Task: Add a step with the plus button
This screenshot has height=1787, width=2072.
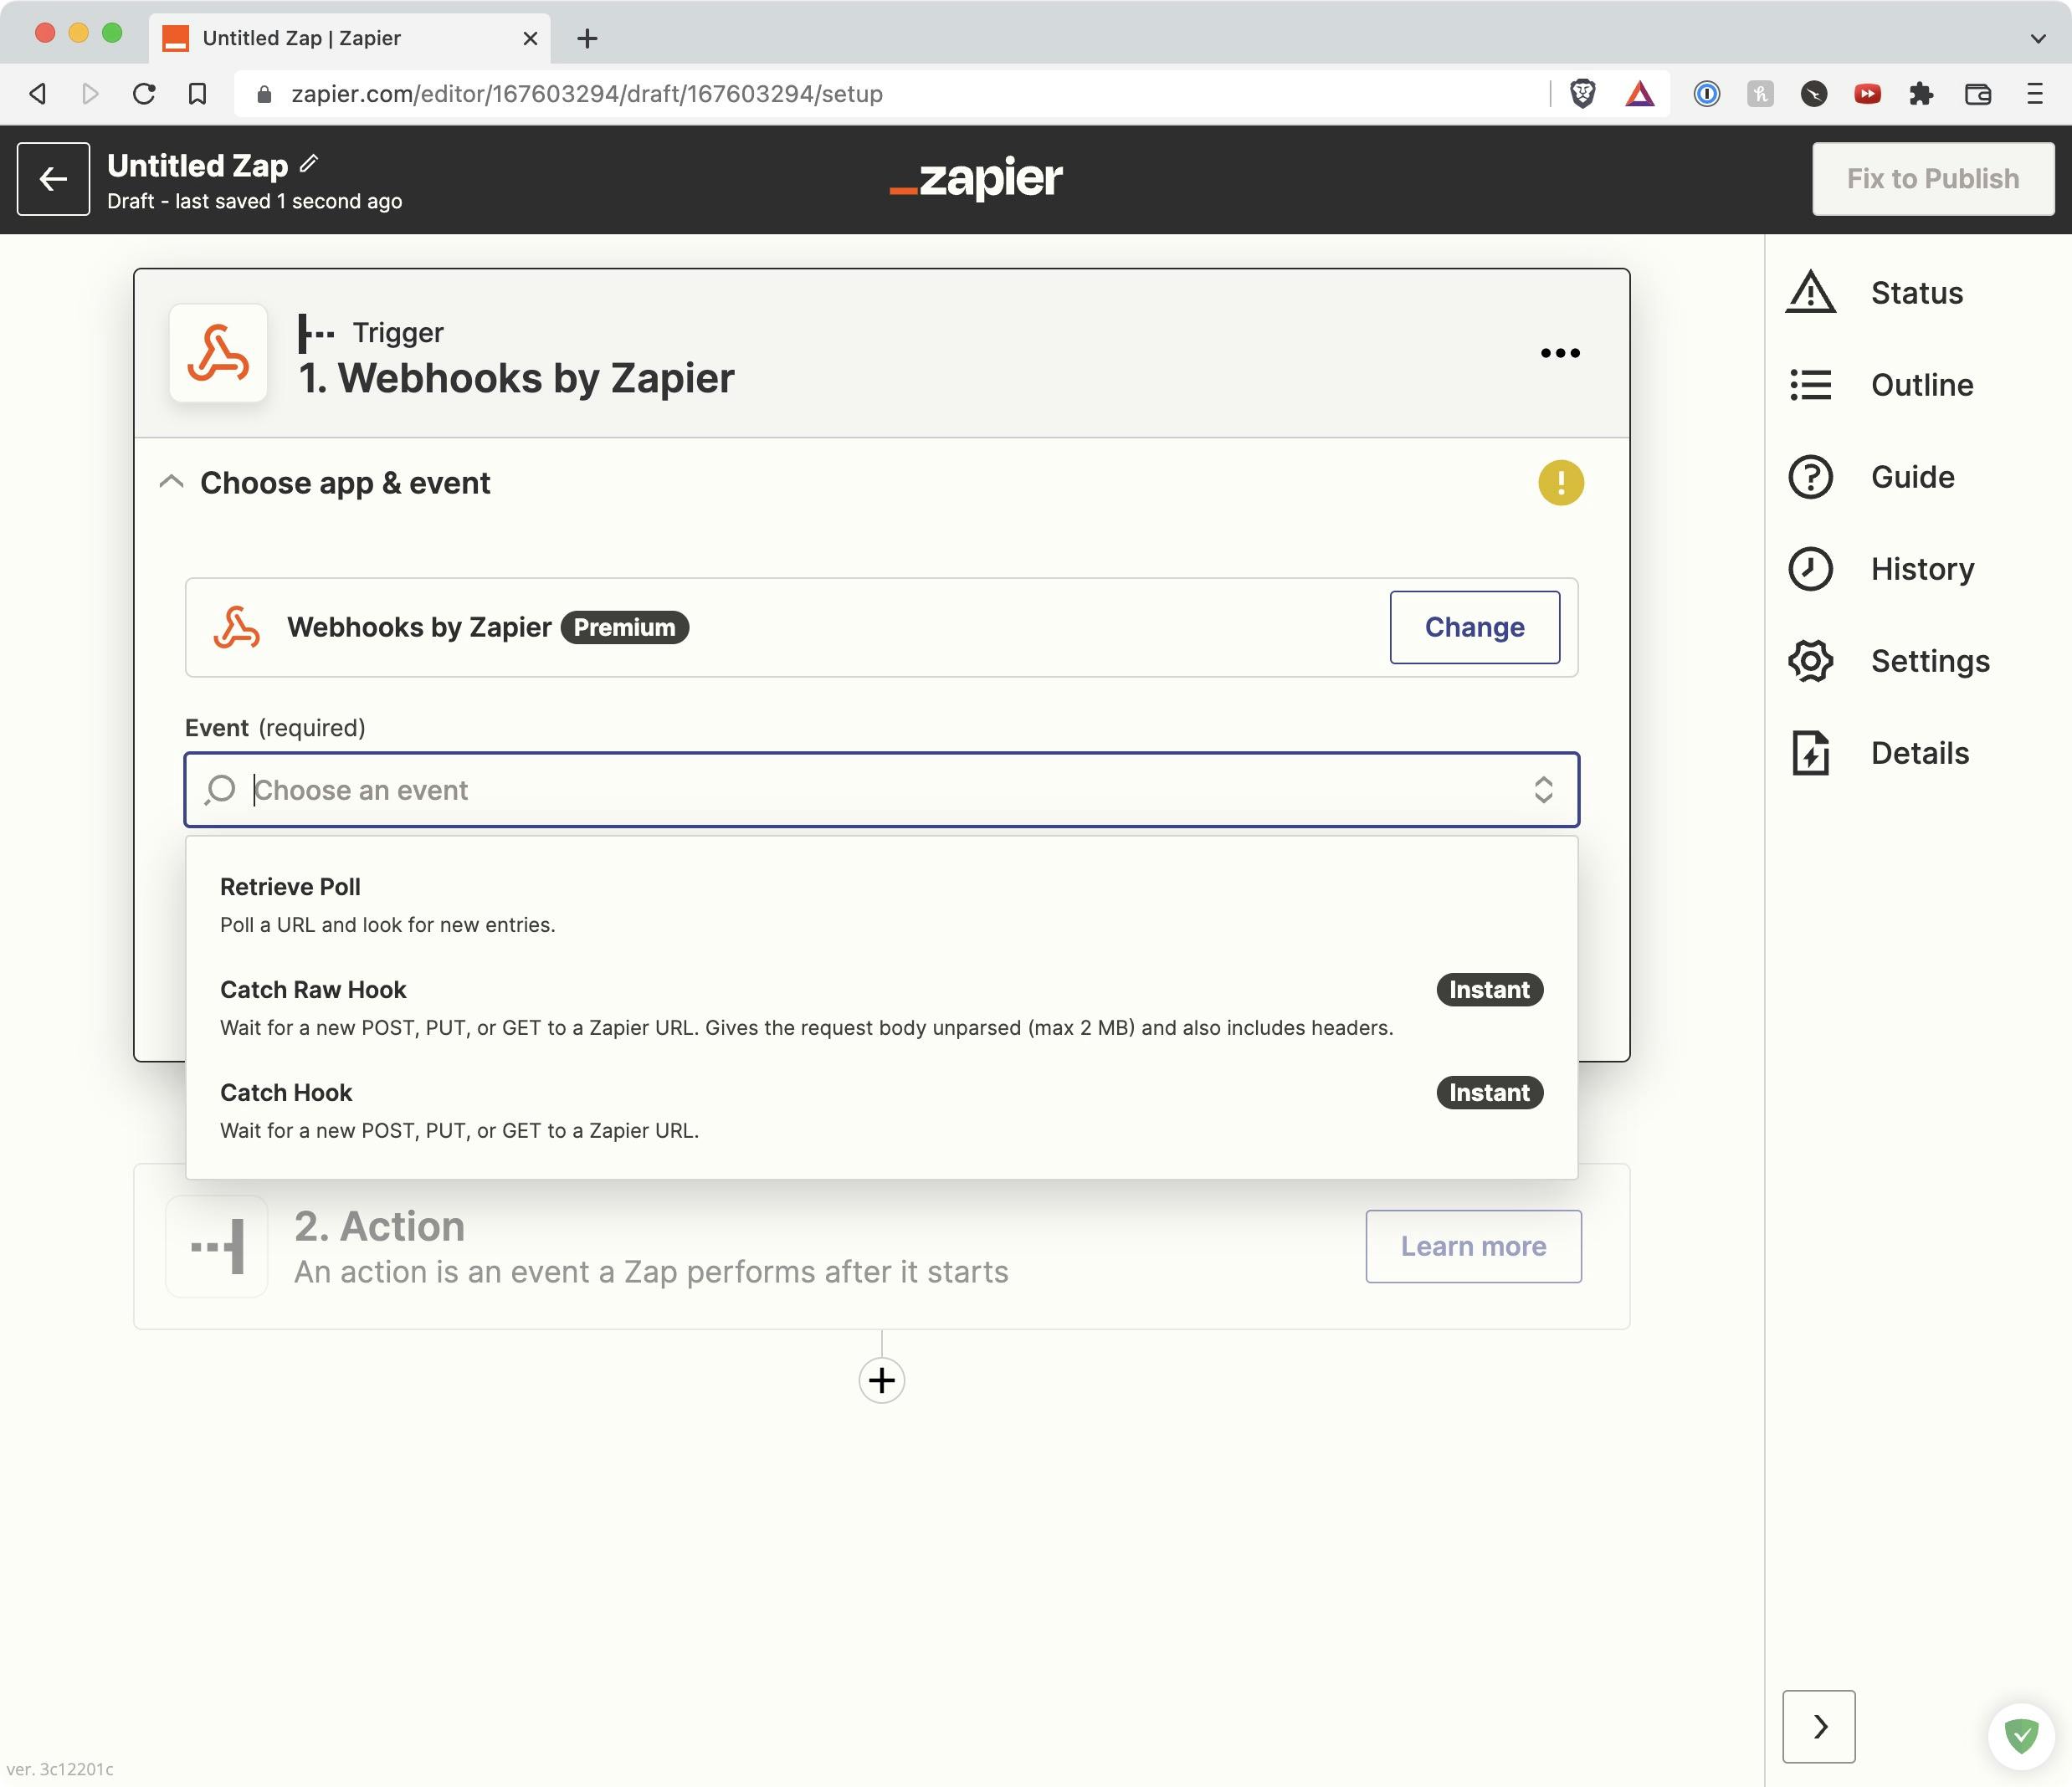Action: 881,1381
